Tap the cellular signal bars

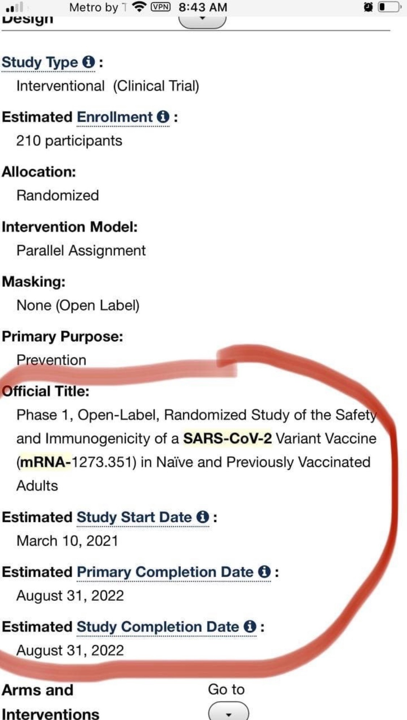(15, 7)
